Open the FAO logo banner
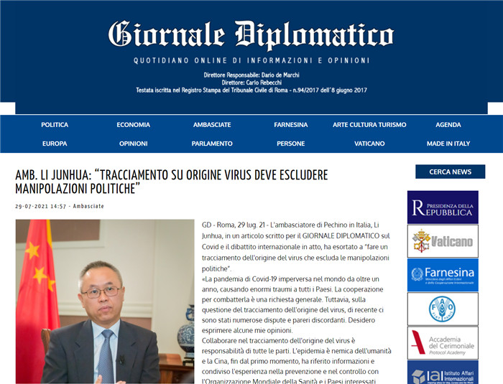 coord(443,309)
